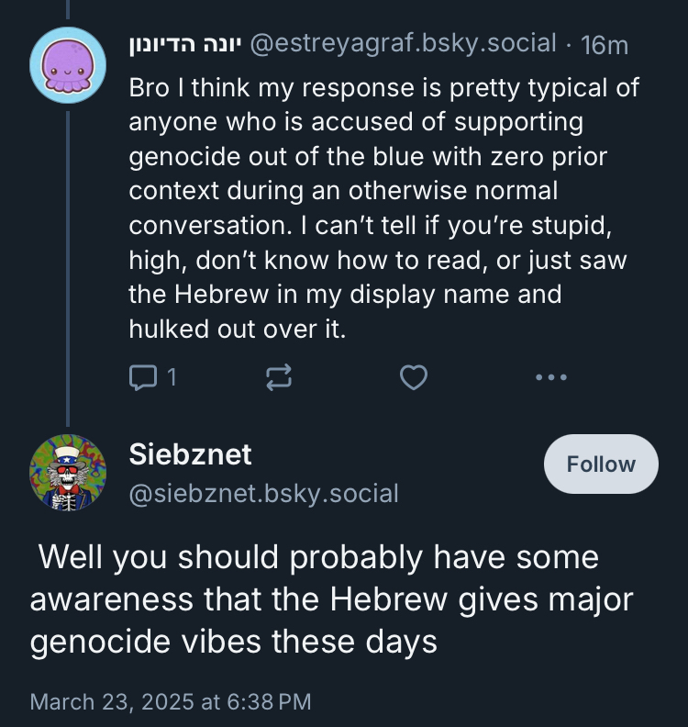Click the thread line above the octopus avatar
Image resolution: width=688 pixels, height=727 pixels.
click(x=69, y=9)
